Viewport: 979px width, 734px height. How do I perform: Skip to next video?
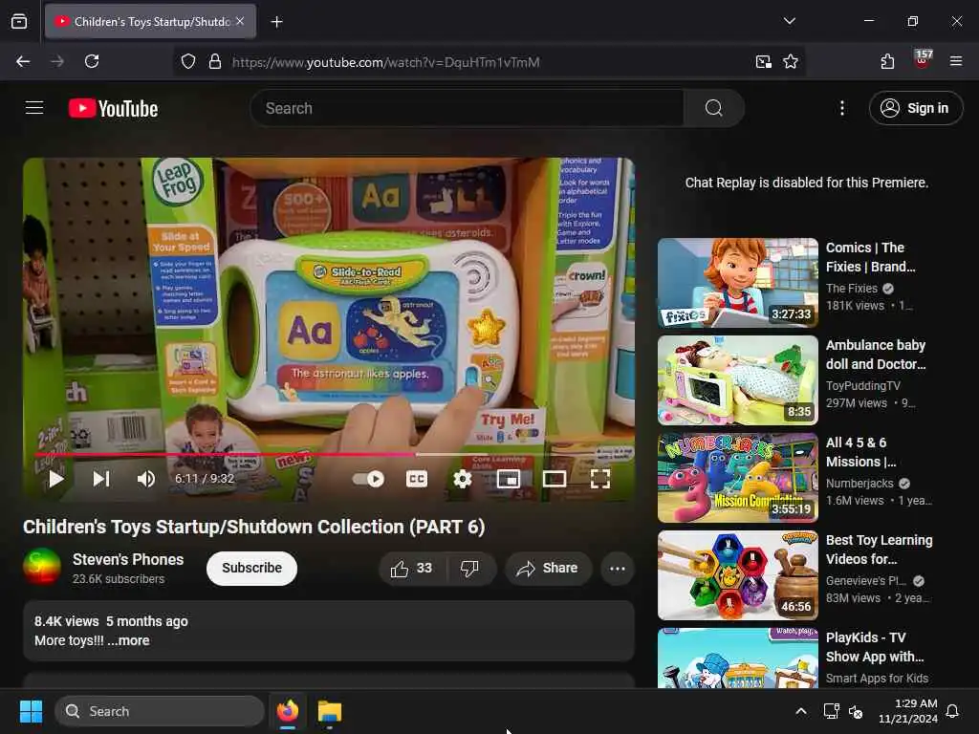point(101,479)
